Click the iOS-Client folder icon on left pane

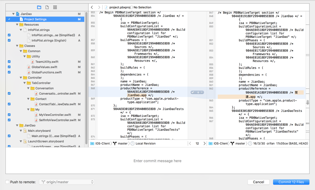(92, 143)
